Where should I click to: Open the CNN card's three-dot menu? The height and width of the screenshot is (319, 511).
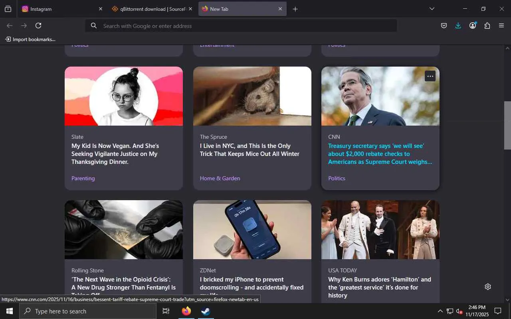[430, 76]
